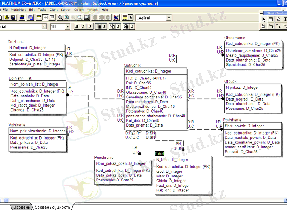Open the Window menu
287x210 pixels.
pos(93,10)
